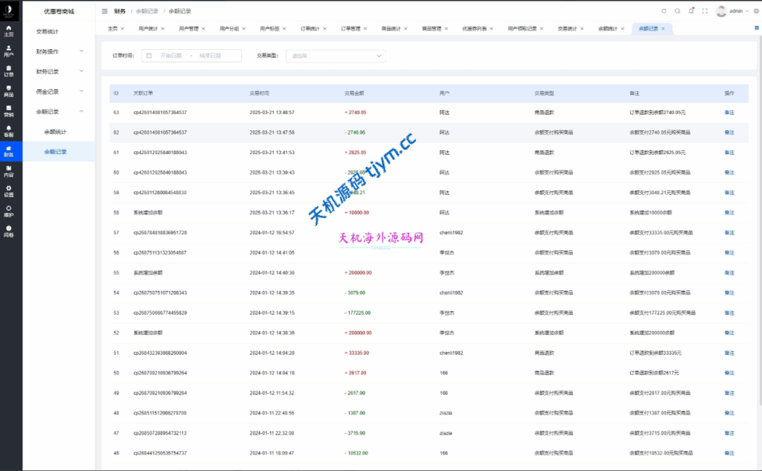The height and width of the screenshot is (471, 762).
Task: Open the 商品 (Products) sidebar section
Action: click(8, 91)
